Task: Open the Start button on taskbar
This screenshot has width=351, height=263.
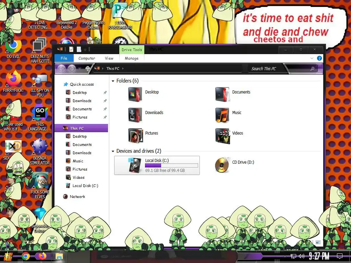Action: pyautogui.click(x=8, y=256)
